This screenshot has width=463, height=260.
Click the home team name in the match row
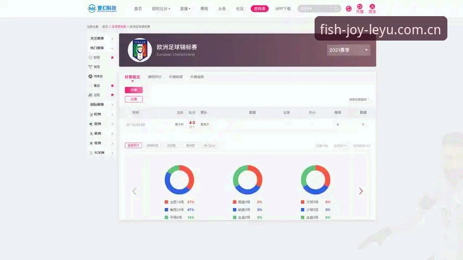(179, 124)
